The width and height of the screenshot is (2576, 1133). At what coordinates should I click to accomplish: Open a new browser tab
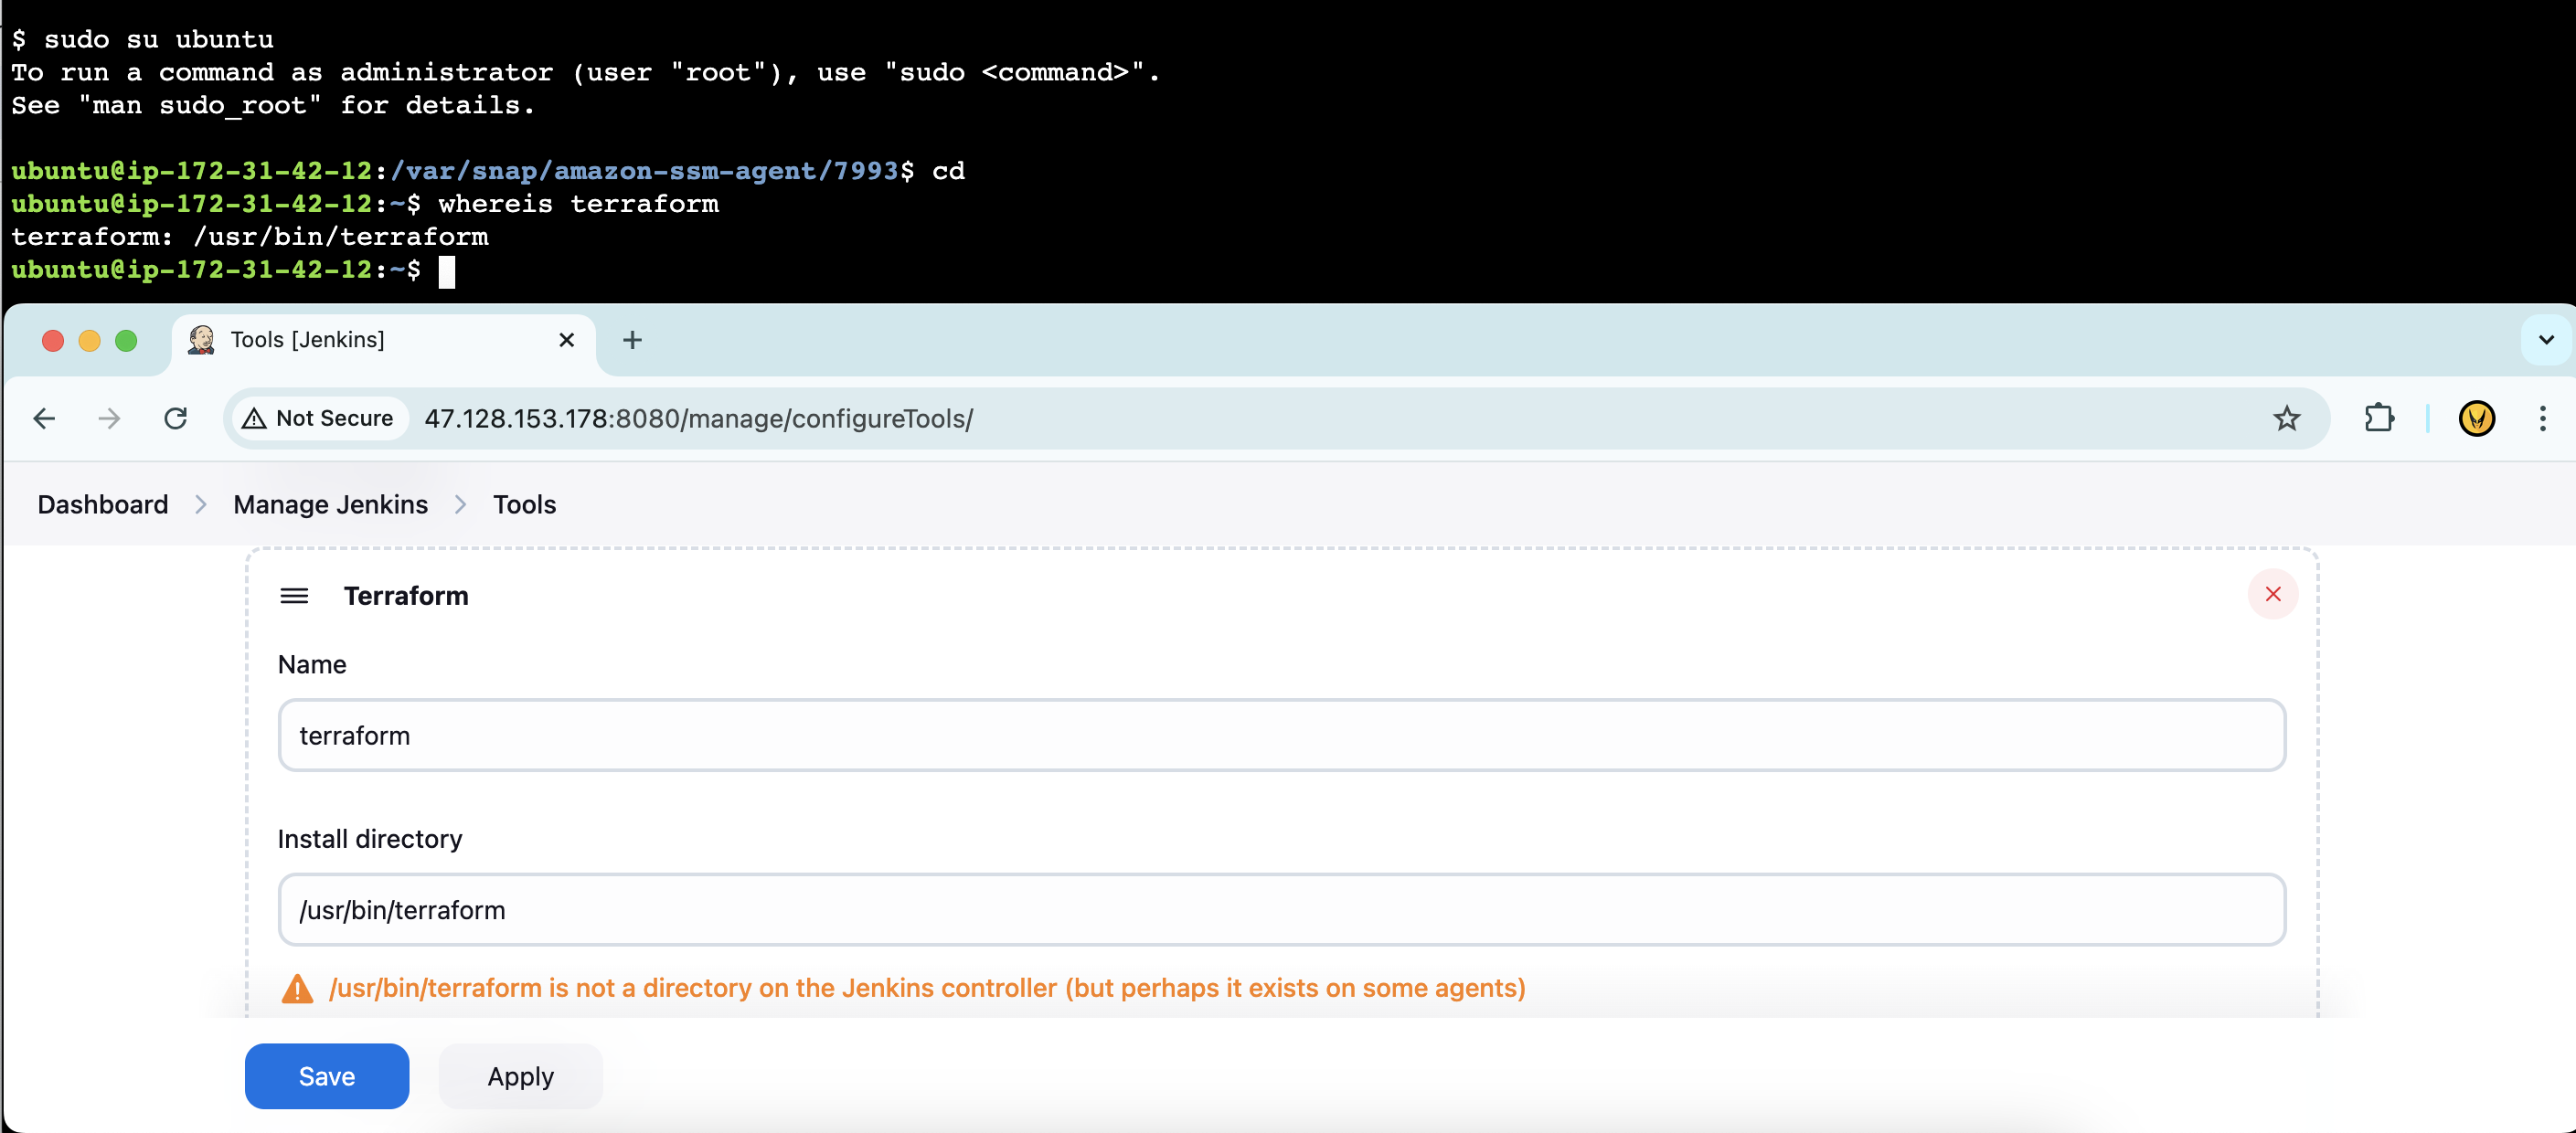coord(632,341)
